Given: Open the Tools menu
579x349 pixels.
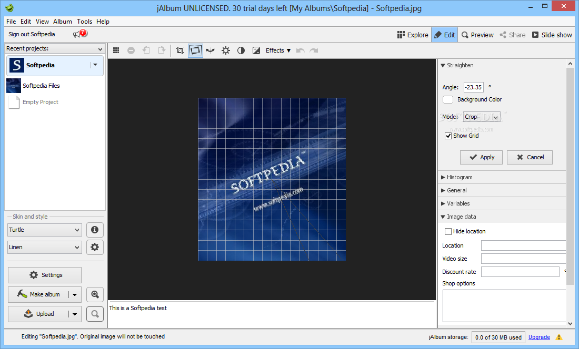Looking at the screenshot, I should (85, 22).
